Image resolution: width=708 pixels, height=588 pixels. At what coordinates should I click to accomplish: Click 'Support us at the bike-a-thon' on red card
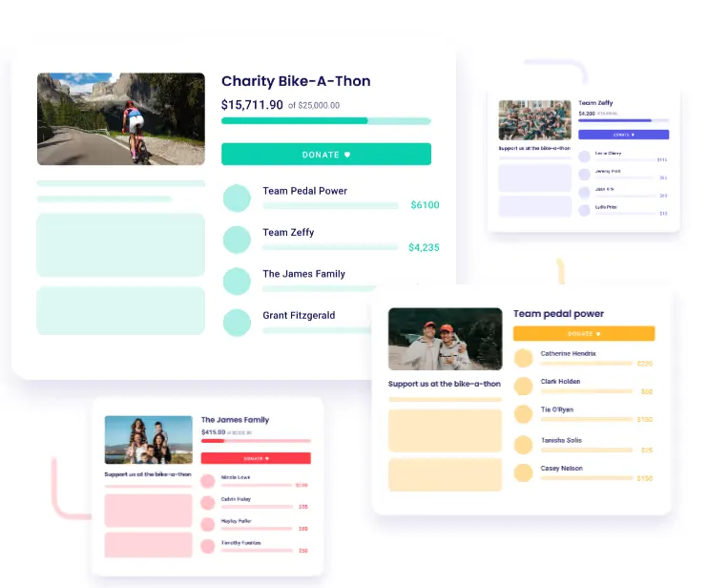click(x=148, y=474)
